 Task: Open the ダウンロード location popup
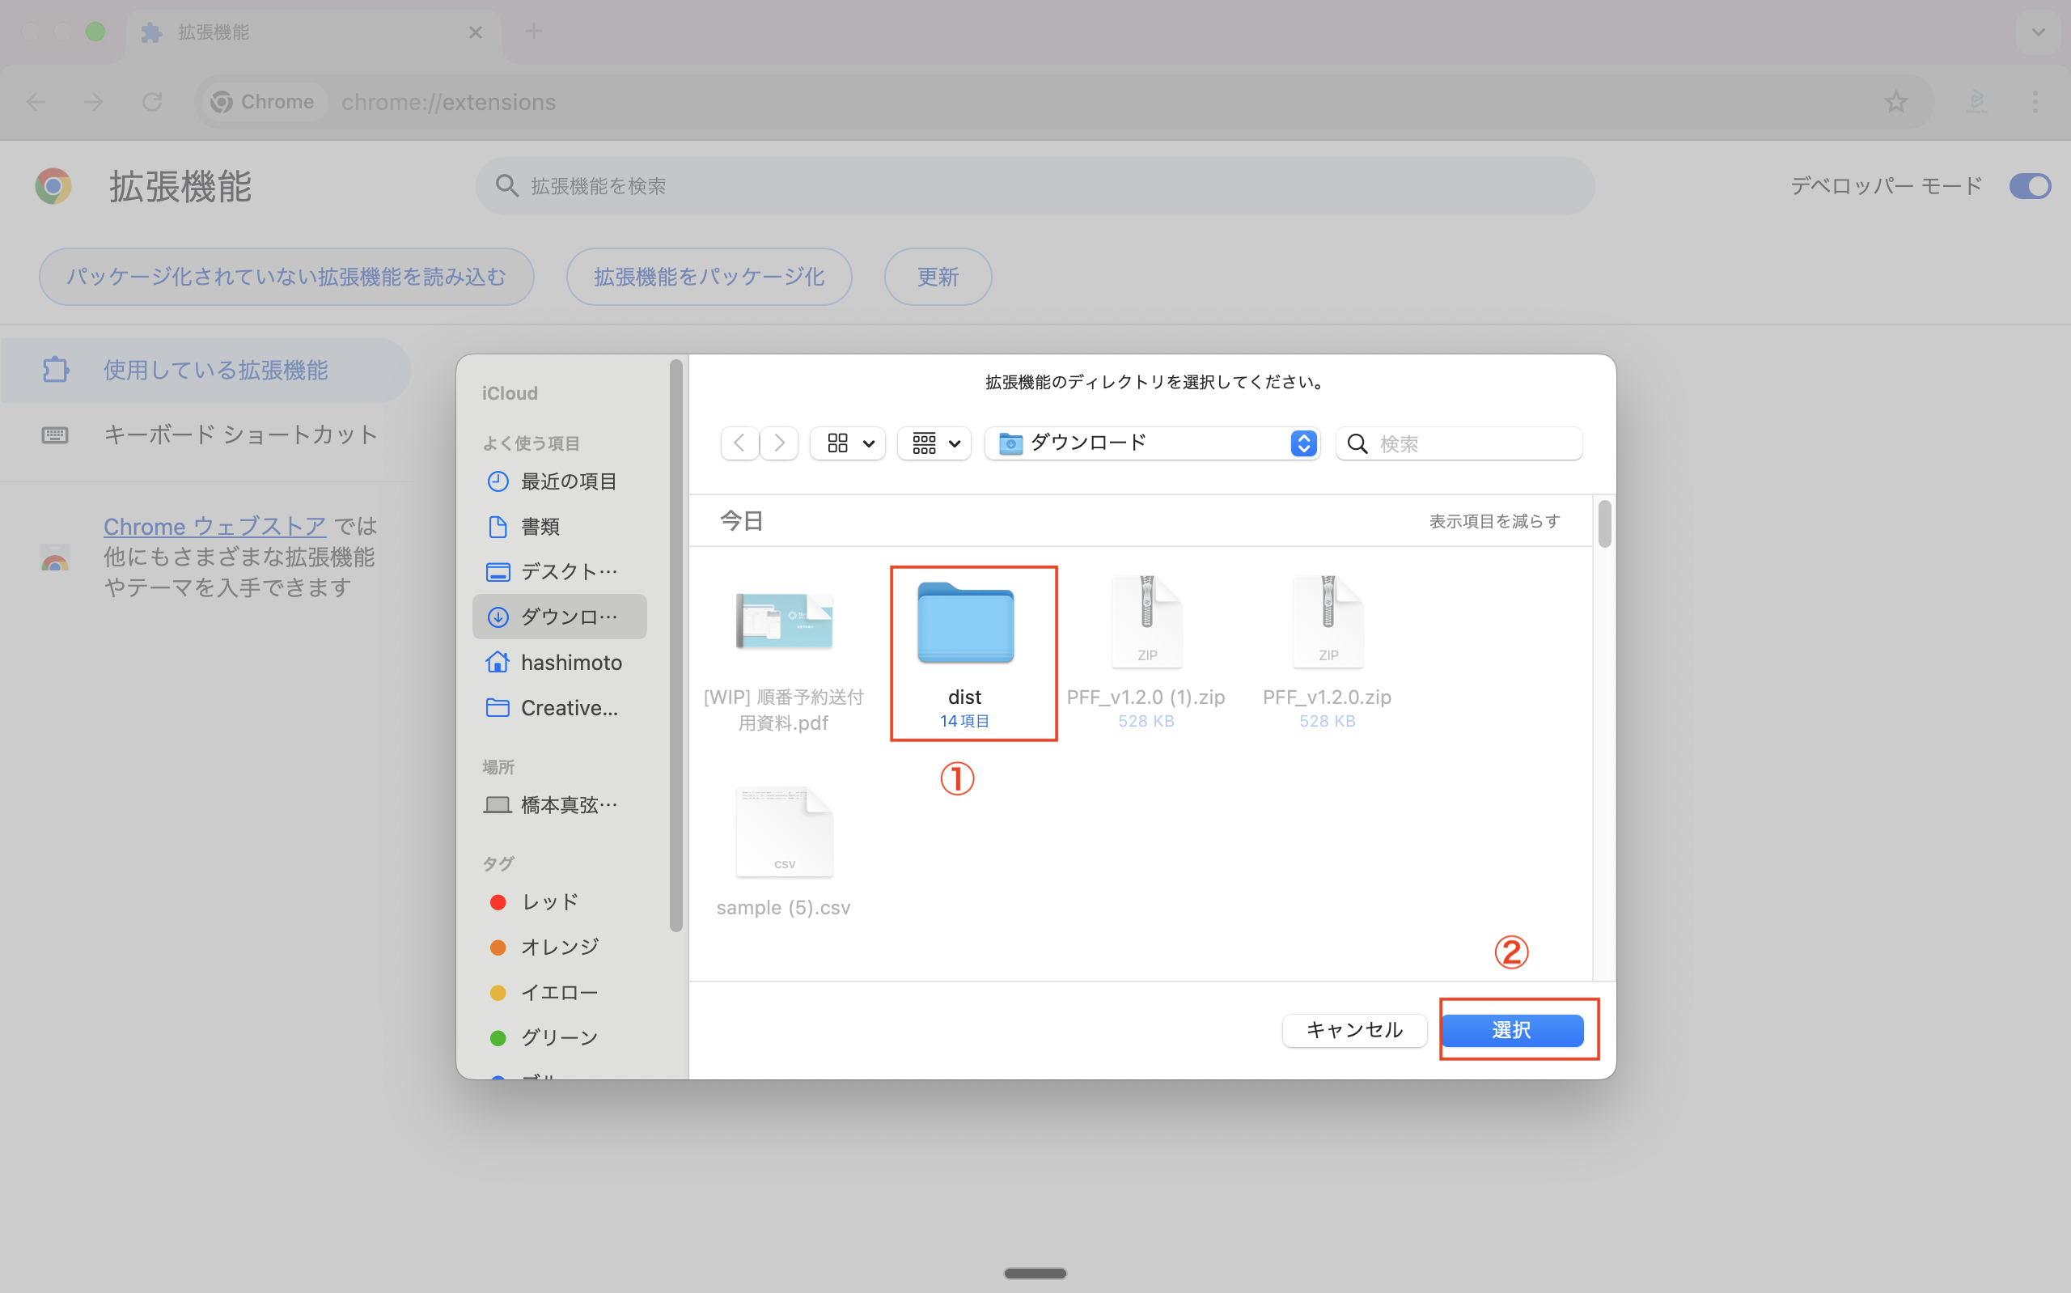tap(1153, 443)
